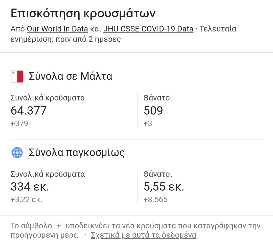Open the Σχετικά με αυτά τα δεδομένα link
The width and height of the screenshot is (273, 247).
click(x=144, y=235)
